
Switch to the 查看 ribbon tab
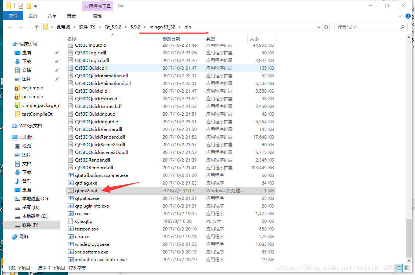(x=71, y=16)
